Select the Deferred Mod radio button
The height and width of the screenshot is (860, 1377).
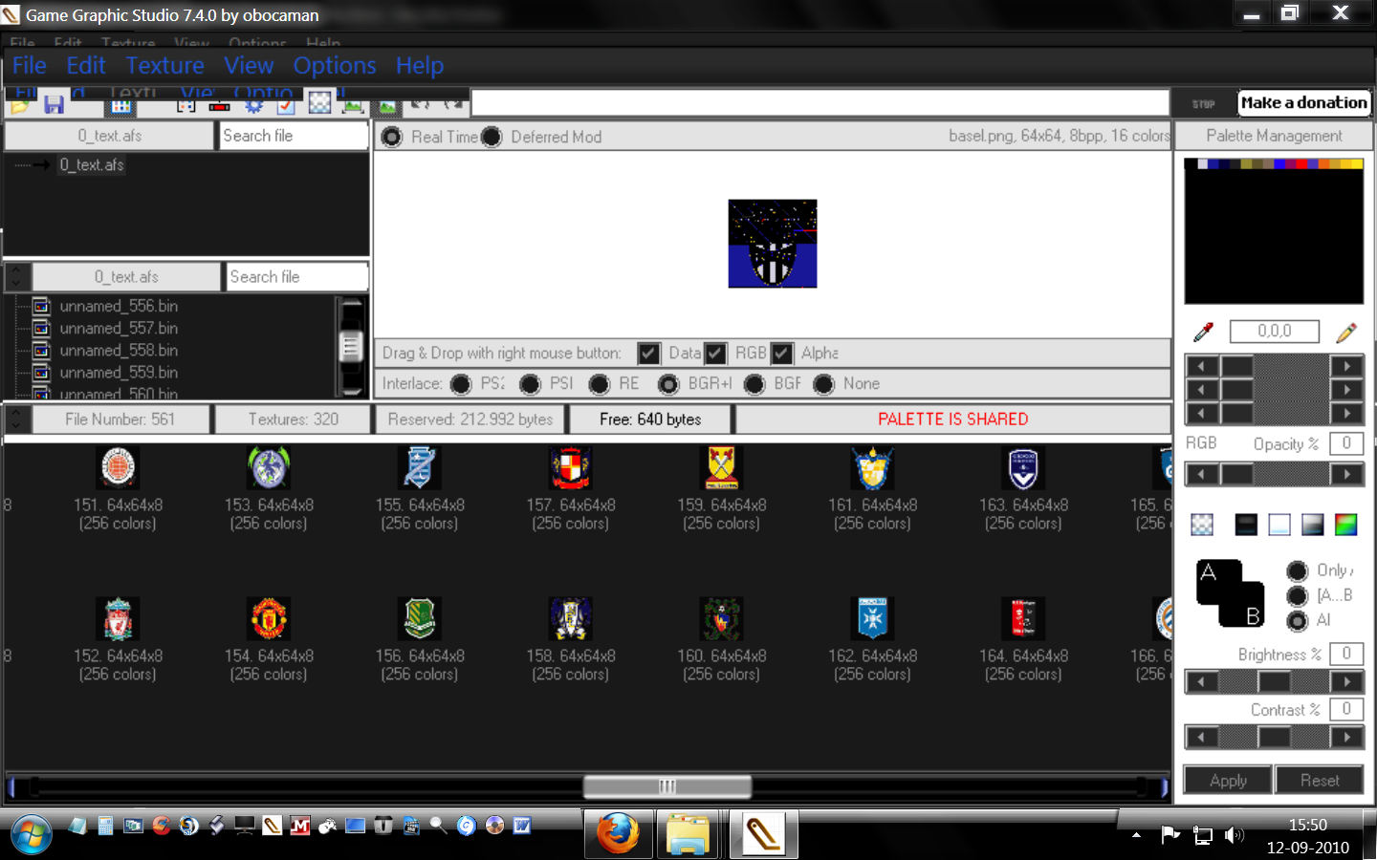coord(492,137)
